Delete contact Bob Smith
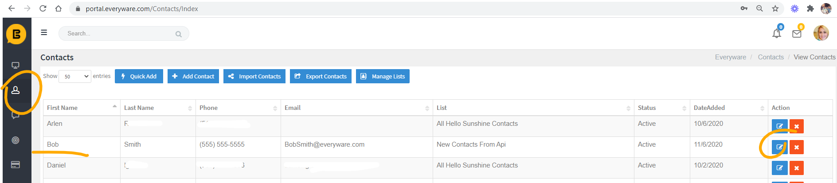This screenshot has height=183, width=837. tap(797, 147)
